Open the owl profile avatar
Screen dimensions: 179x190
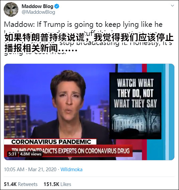tap(11, 9)
